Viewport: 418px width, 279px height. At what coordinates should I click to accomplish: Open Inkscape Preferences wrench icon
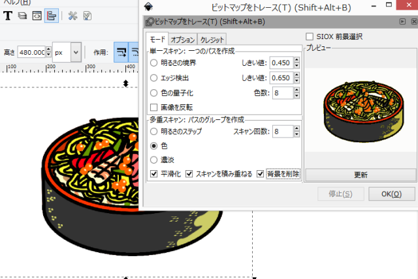click(x=73, y=15)
